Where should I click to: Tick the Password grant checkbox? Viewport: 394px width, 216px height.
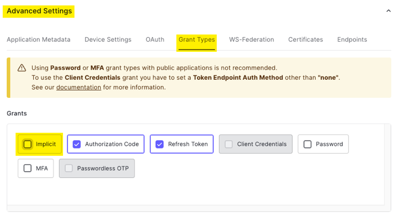[x=307, y=144]
